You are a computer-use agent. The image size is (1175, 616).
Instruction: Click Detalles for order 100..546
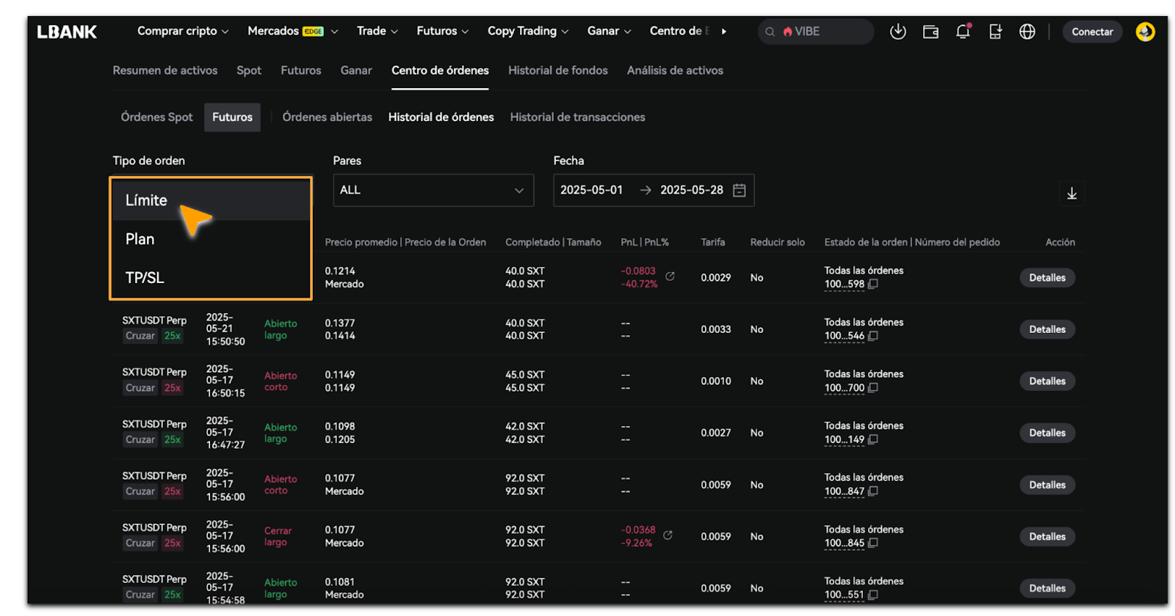[1046, 329]
